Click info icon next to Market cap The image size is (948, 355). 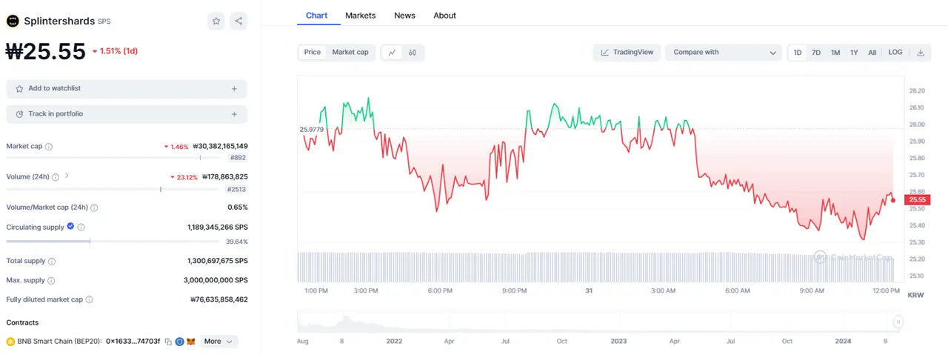pos(49,147)
